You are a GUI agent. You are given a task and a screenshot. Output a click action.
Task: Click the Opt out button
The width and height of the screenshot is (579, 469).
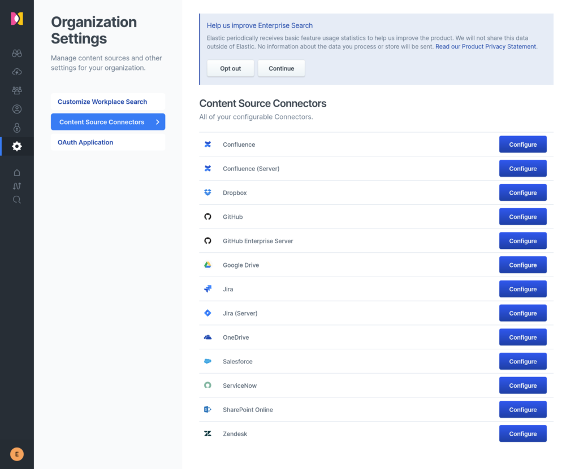[231, 69]
